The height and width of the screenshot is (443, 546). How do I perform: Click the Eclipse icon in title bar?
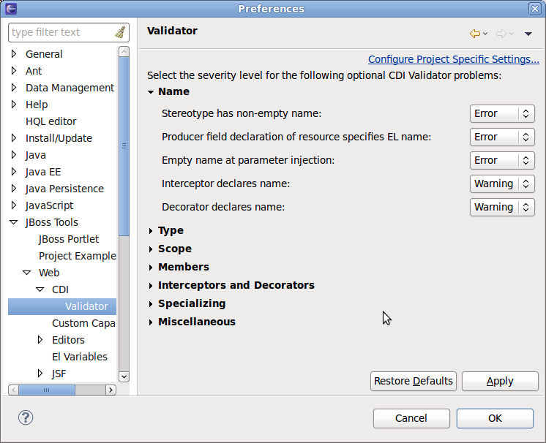point(11,8)
